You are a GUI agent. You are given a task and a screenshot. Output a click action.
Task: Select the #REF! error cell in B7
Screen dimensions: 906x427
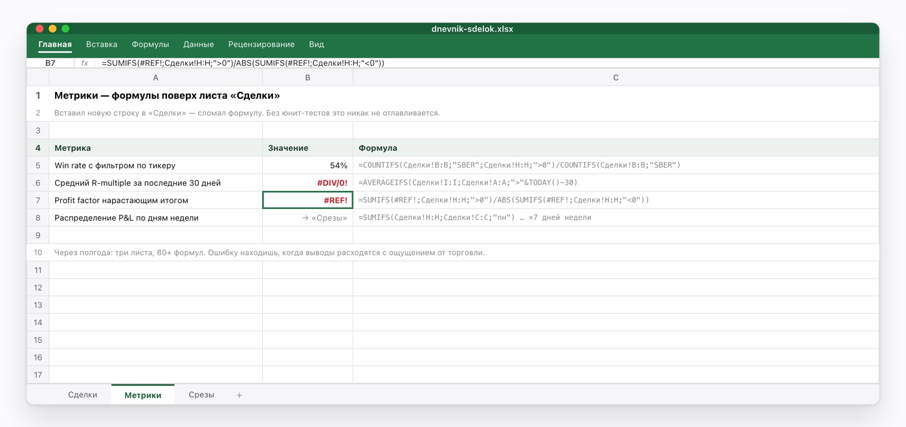[308, 201]
